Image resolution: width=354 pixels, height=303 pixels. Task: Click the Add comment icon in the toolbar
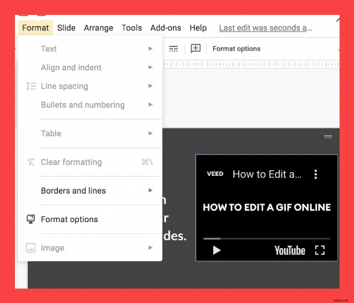[195, 49]
